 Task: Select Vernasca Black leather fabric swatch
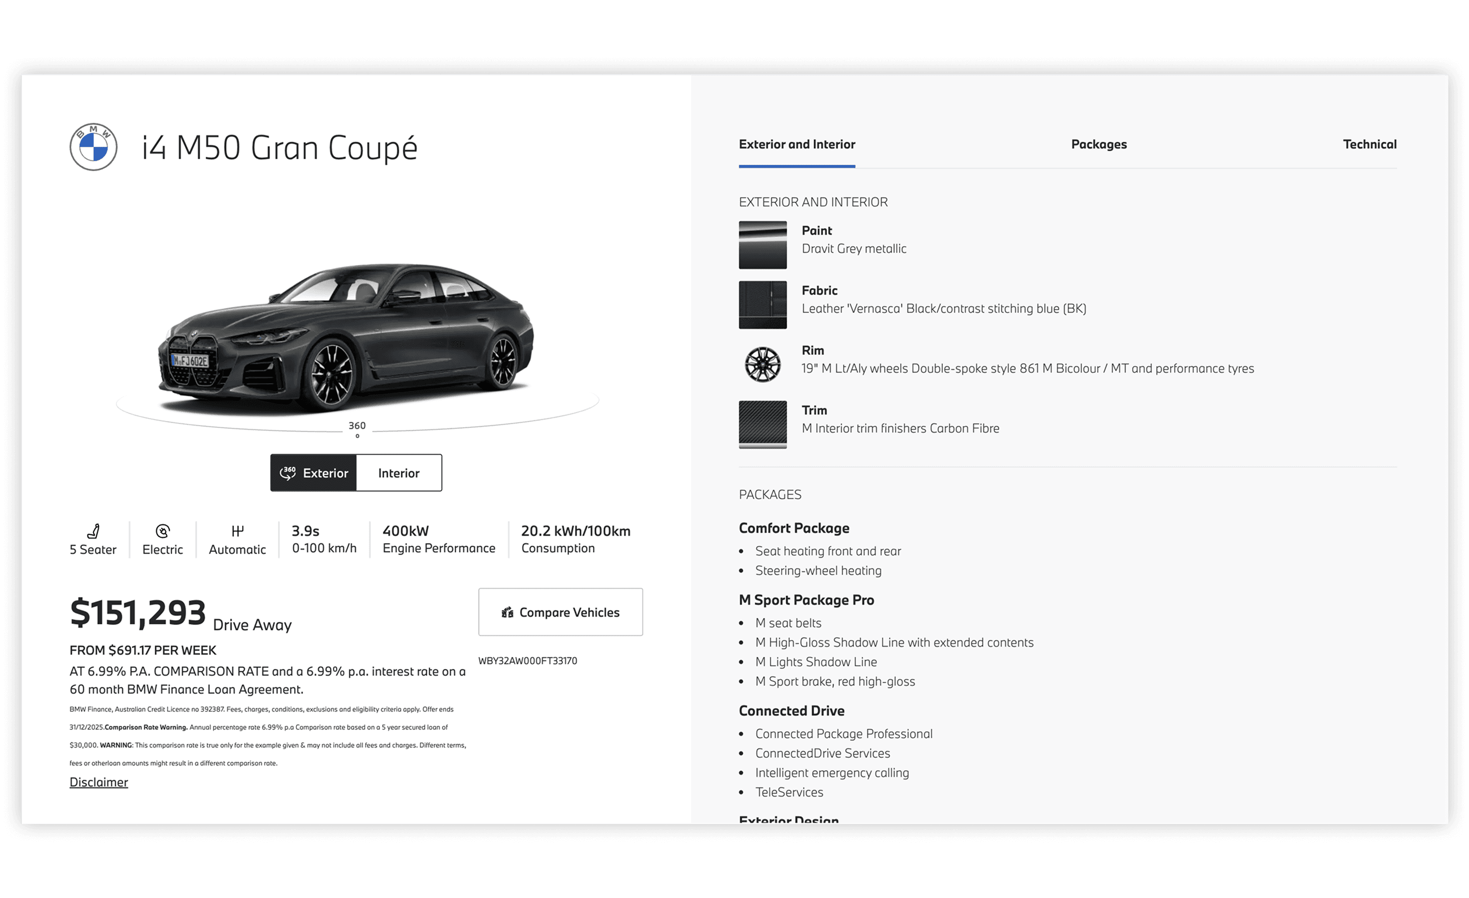[762, 305]
